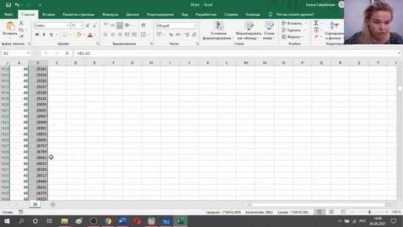Switch to Page Break Preview in status bar
The image size is (403, 227).
coord(343,212)
